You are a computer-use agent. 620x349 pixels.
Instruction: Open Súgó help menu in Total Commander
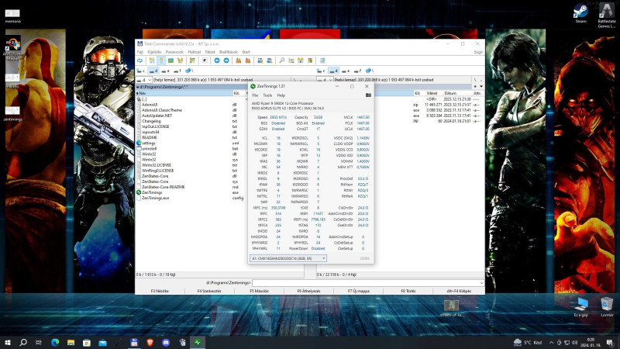coord(478,52)
